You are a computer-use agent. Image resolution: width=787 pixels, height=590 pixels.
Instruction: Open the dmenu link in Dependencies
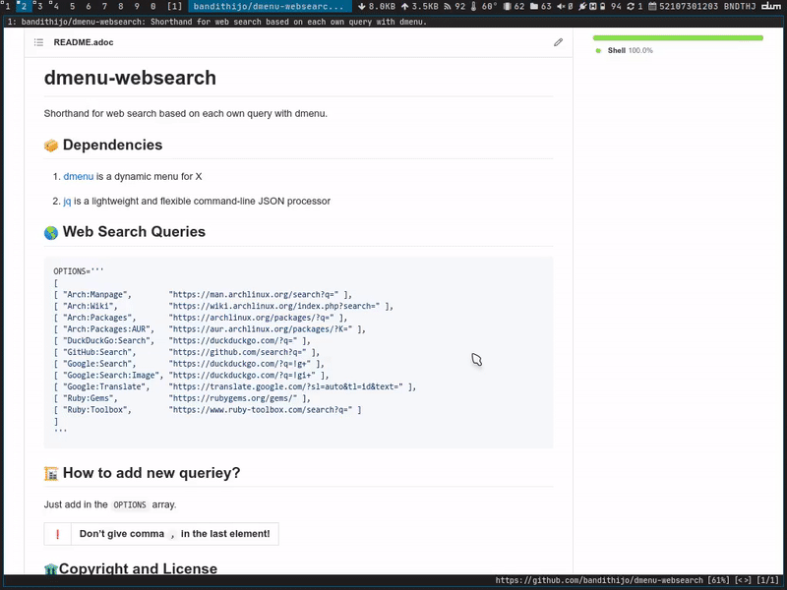click(x=79, y=177)
